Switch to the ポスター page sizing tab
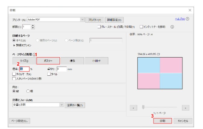 coord(48,61)
